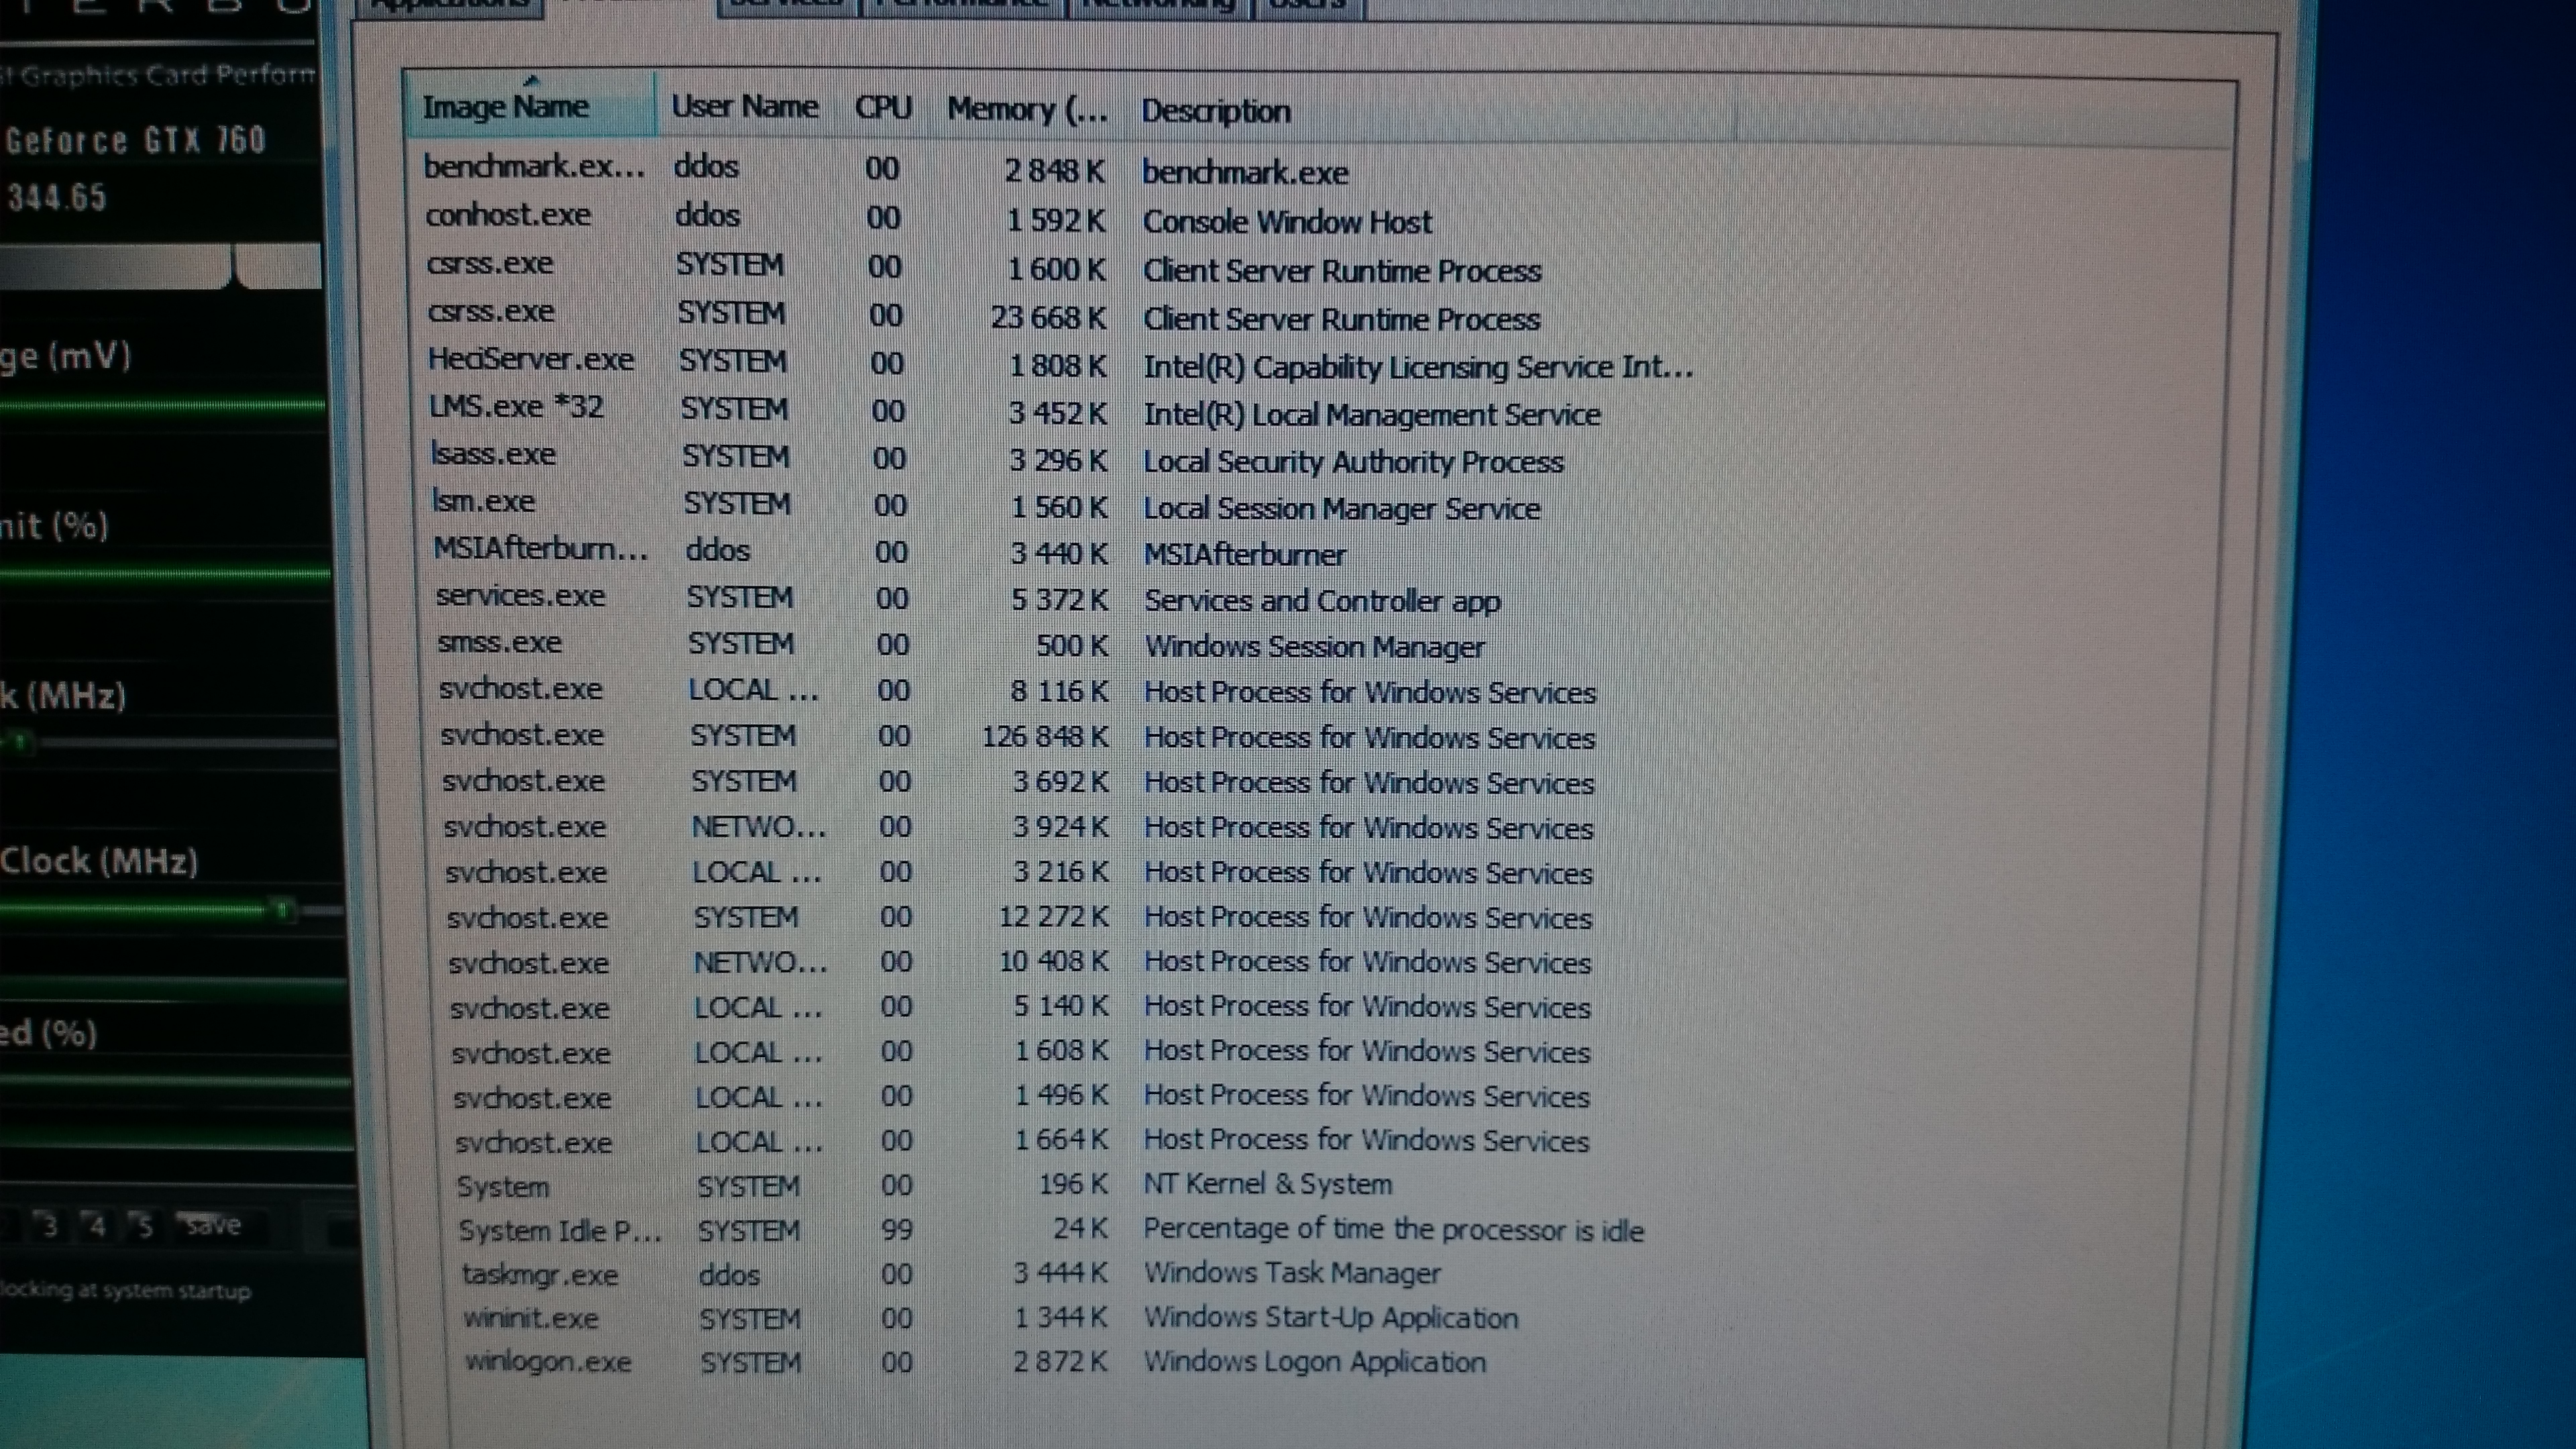Sort by the CPU column header
The height and width of the screenshot is (1449, 2576).
pos(883,107)
